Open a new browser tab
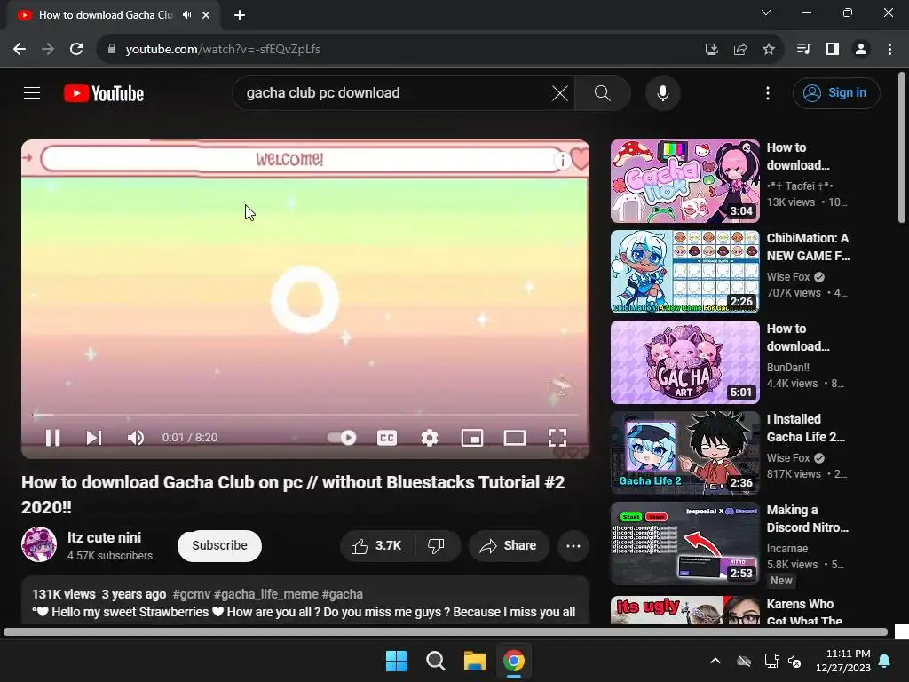Image resolution: width=909 pixels, height=682 pixels. [x=240, y=15]
